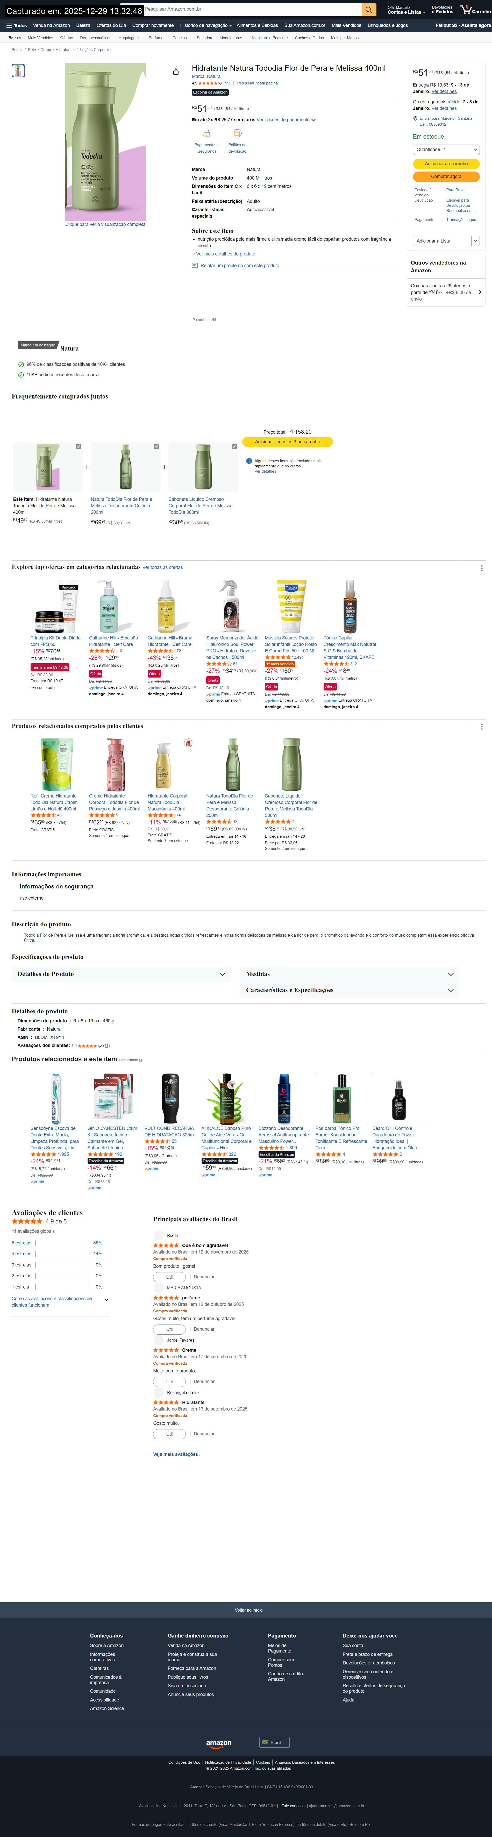Viewport: 492px width, 1837px height.
Task: Uncheck the Sabonete Líquido Cremoso bundle checkbox
Action: pyautogui.click(x=234, y=446)
